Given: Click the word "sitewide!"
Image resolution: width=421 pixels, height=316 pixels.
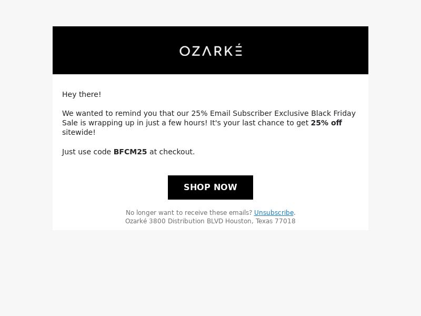Looking at the screenshot, I should coord(78,132).
